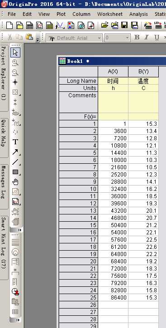The width and height of the screenshot is (166, 328).
Task: Click the Units cell containing h
Action: click(x=113, y=88)
